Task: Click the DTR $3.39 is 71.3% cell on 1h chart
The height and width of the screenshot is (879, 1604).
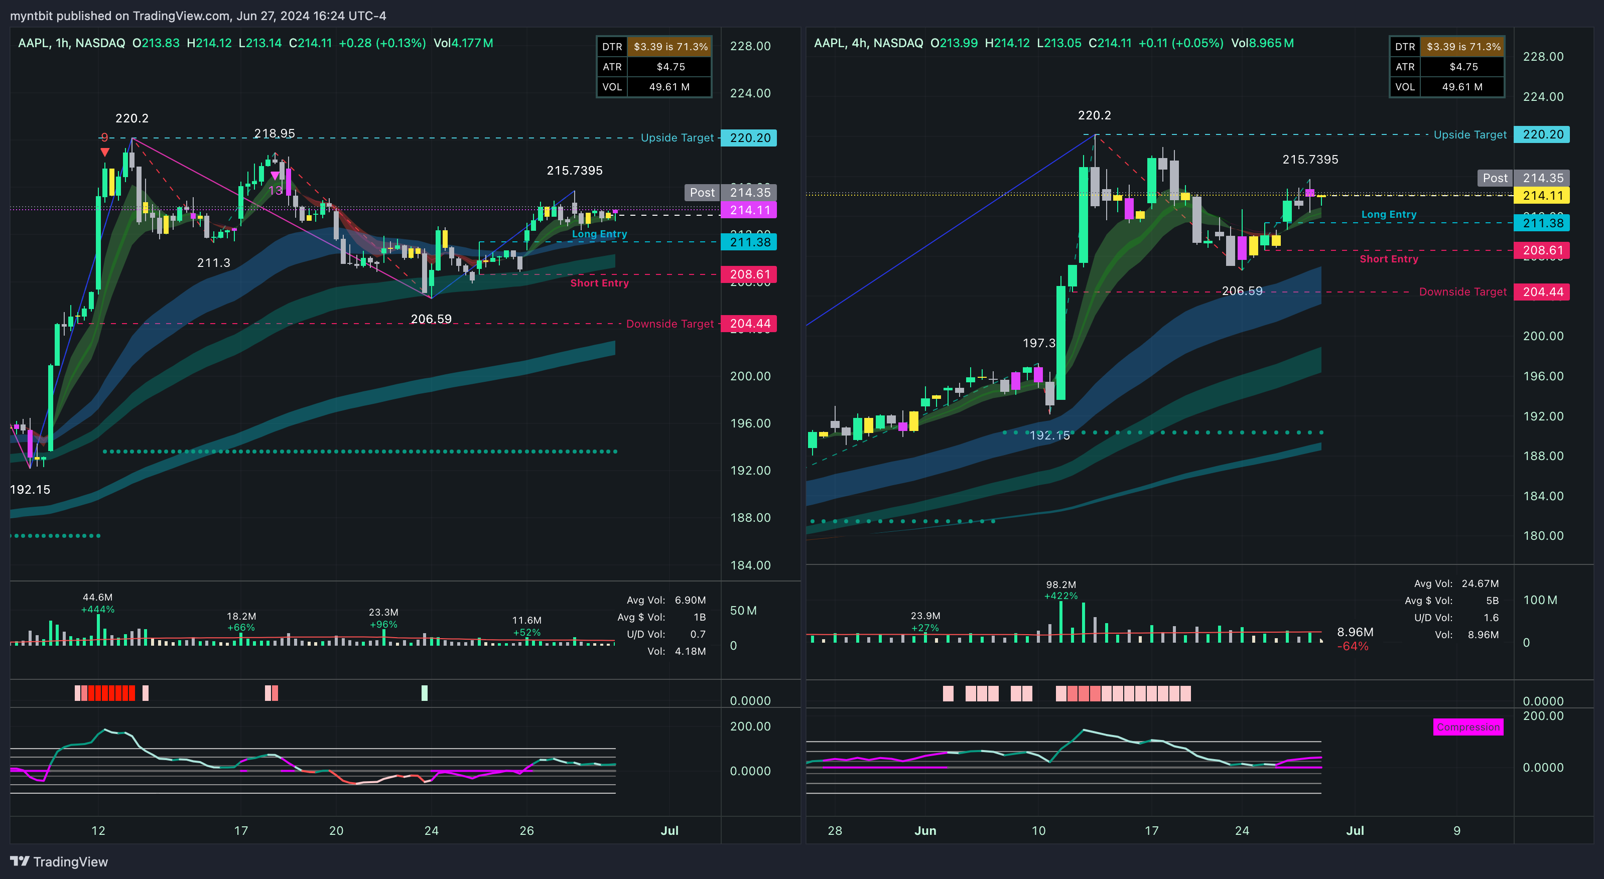Action: click(670, 47)
